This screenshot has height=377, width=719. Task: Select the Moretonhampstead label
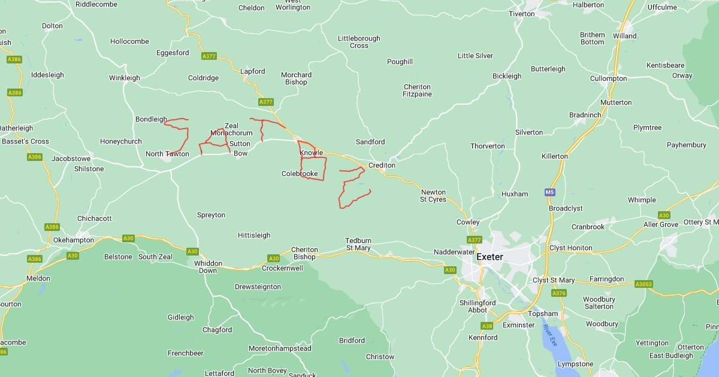click(280, 348)
